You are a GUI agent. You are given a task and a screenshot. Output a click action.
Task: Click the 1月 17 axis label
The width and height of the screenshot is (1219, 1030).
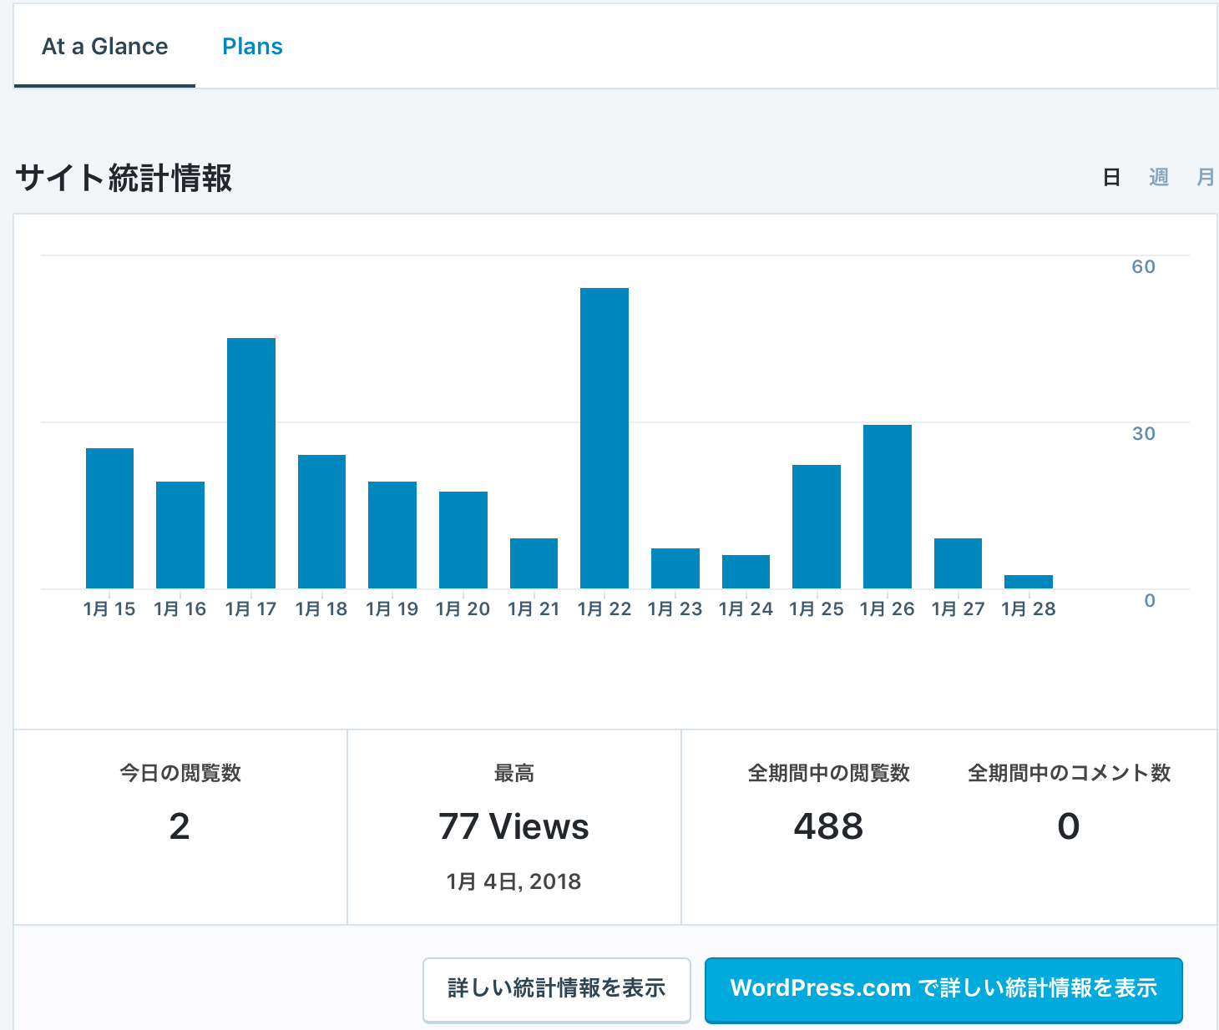pyautogui.click(x=251, y=609)
